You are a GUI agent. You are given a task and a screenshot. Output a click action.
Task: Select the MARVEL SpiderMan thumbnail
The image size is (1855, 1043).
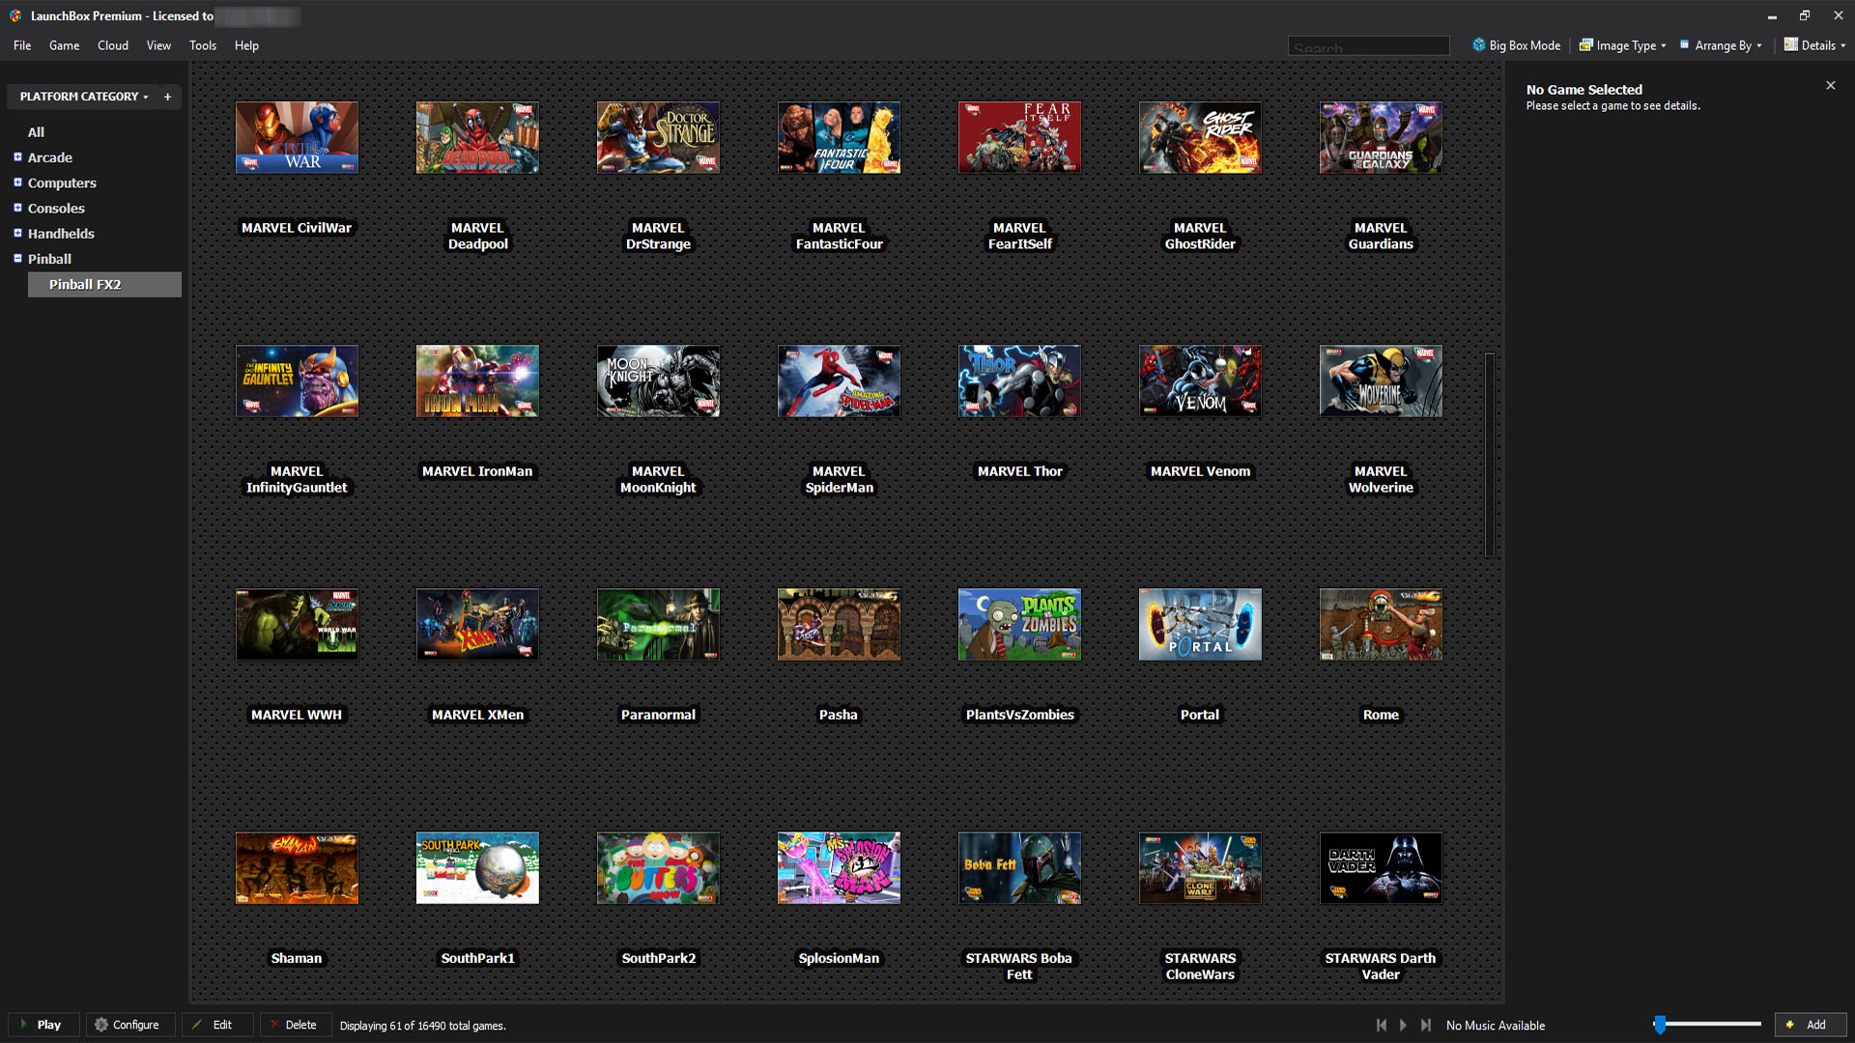(839, 381)
